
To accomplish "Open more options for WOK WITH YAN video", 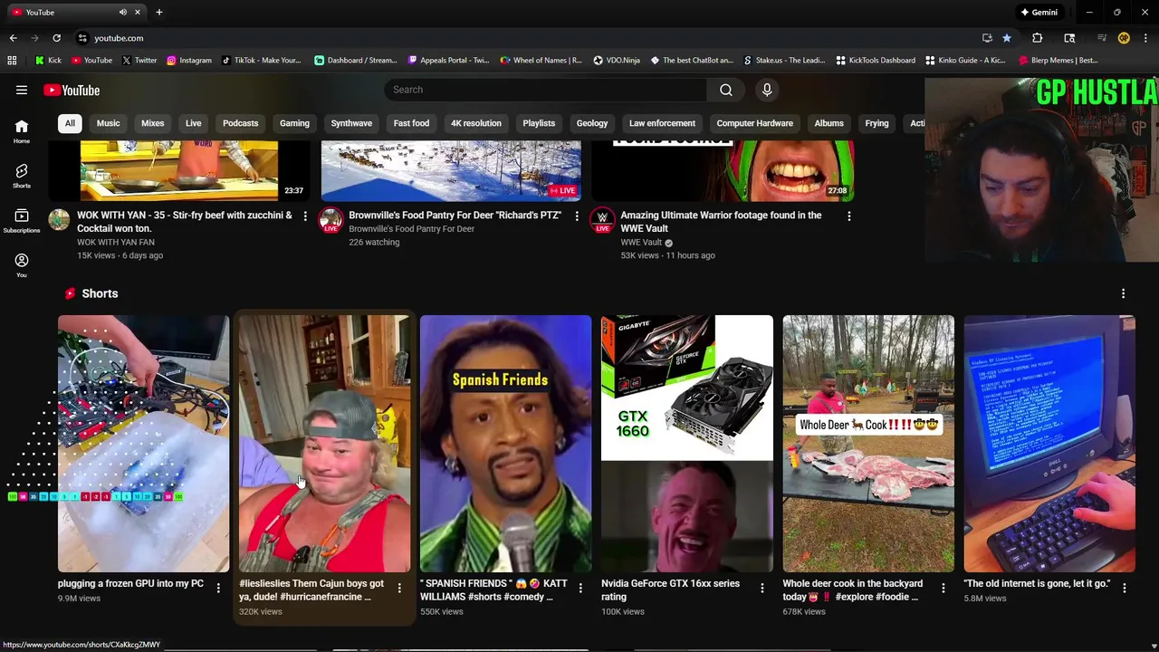I will tap(305, 216).
